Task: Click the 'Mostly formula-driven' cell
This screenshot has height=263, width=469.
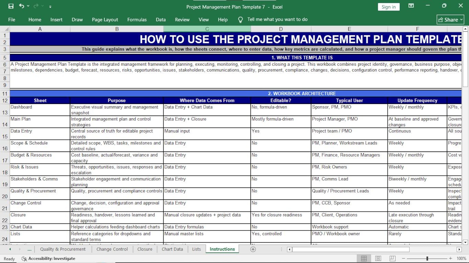Action: pyautogui.click(x=281, y=122)
